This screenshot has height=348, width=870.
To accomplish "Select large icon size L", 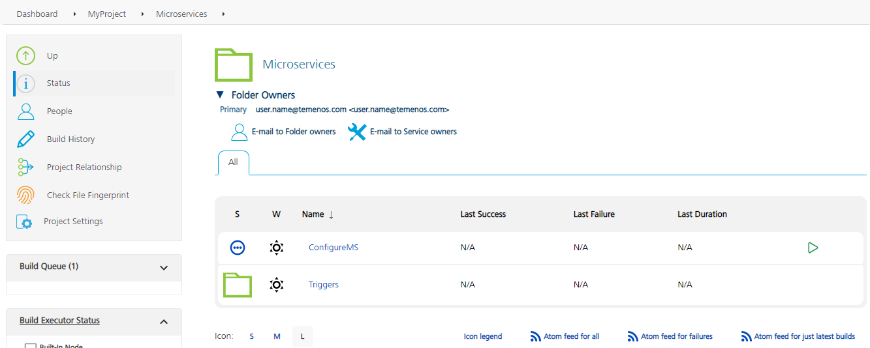I will (x=303, y=336).
